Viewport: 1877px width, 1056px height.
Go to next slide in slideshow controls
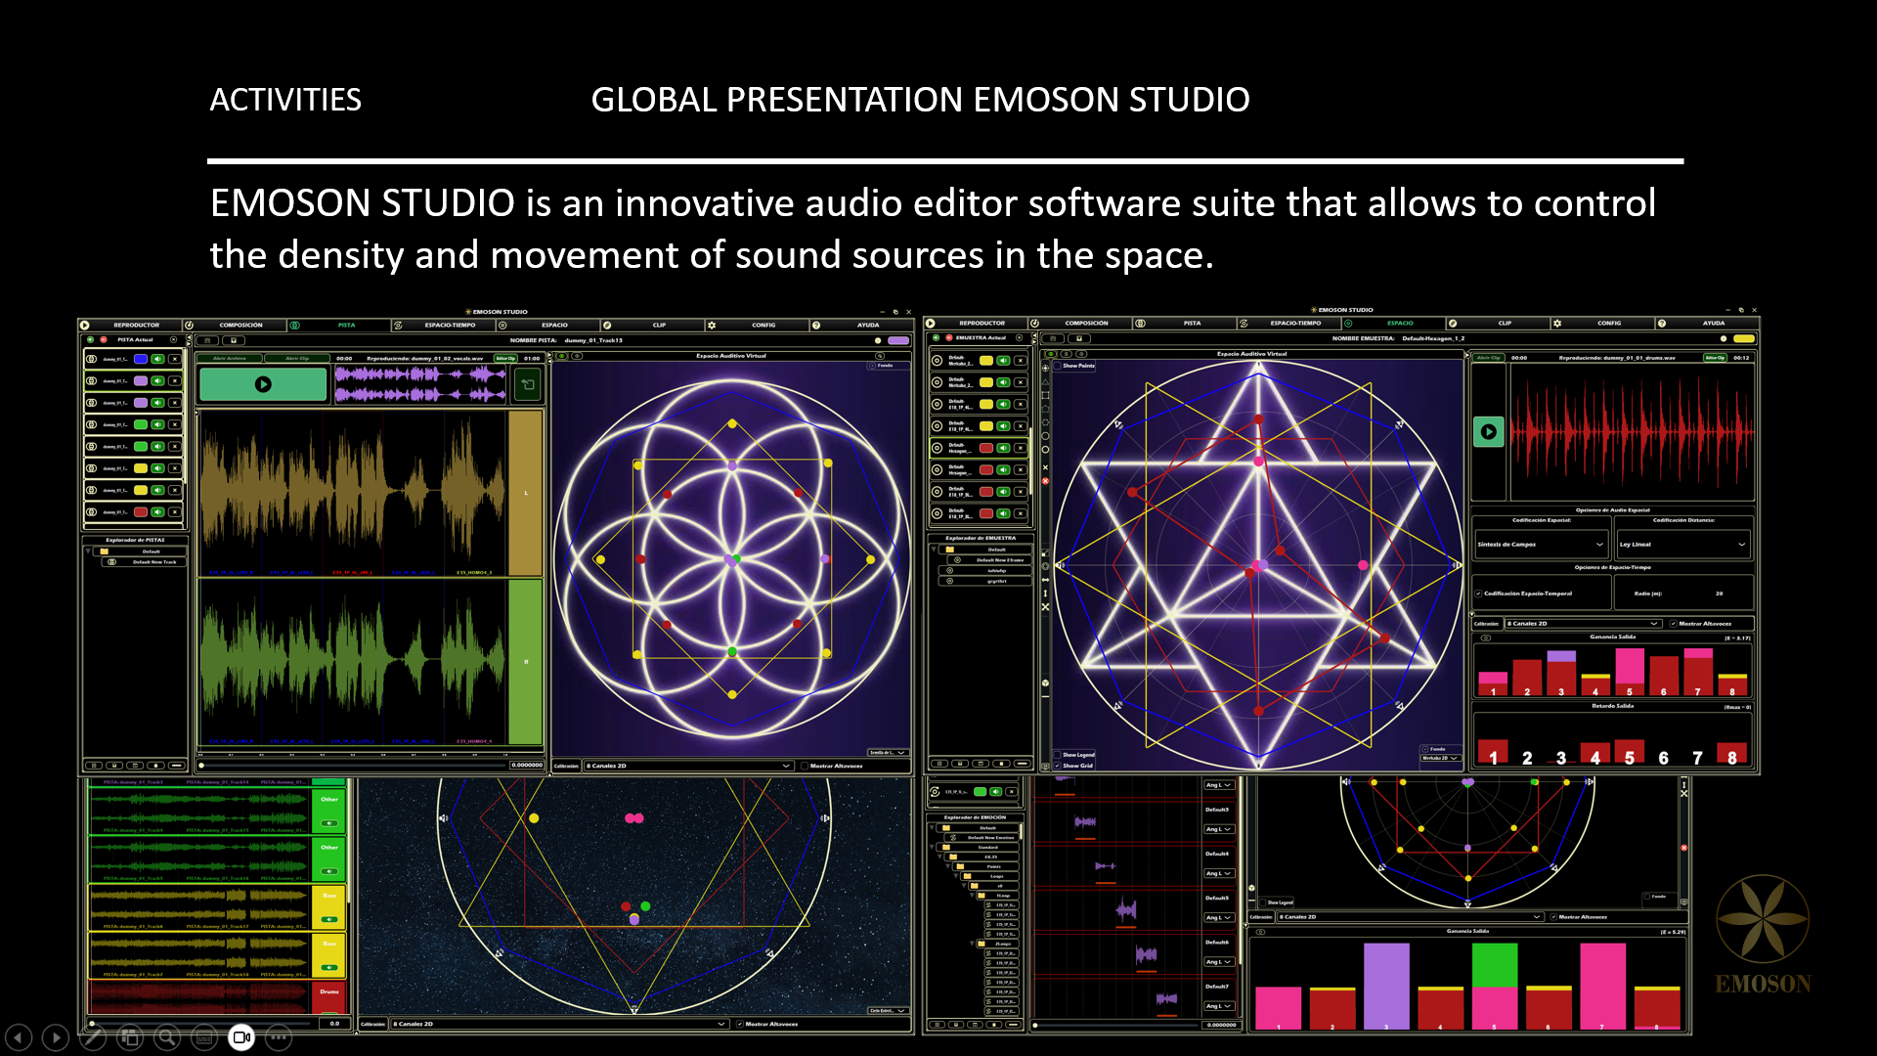56,1036
